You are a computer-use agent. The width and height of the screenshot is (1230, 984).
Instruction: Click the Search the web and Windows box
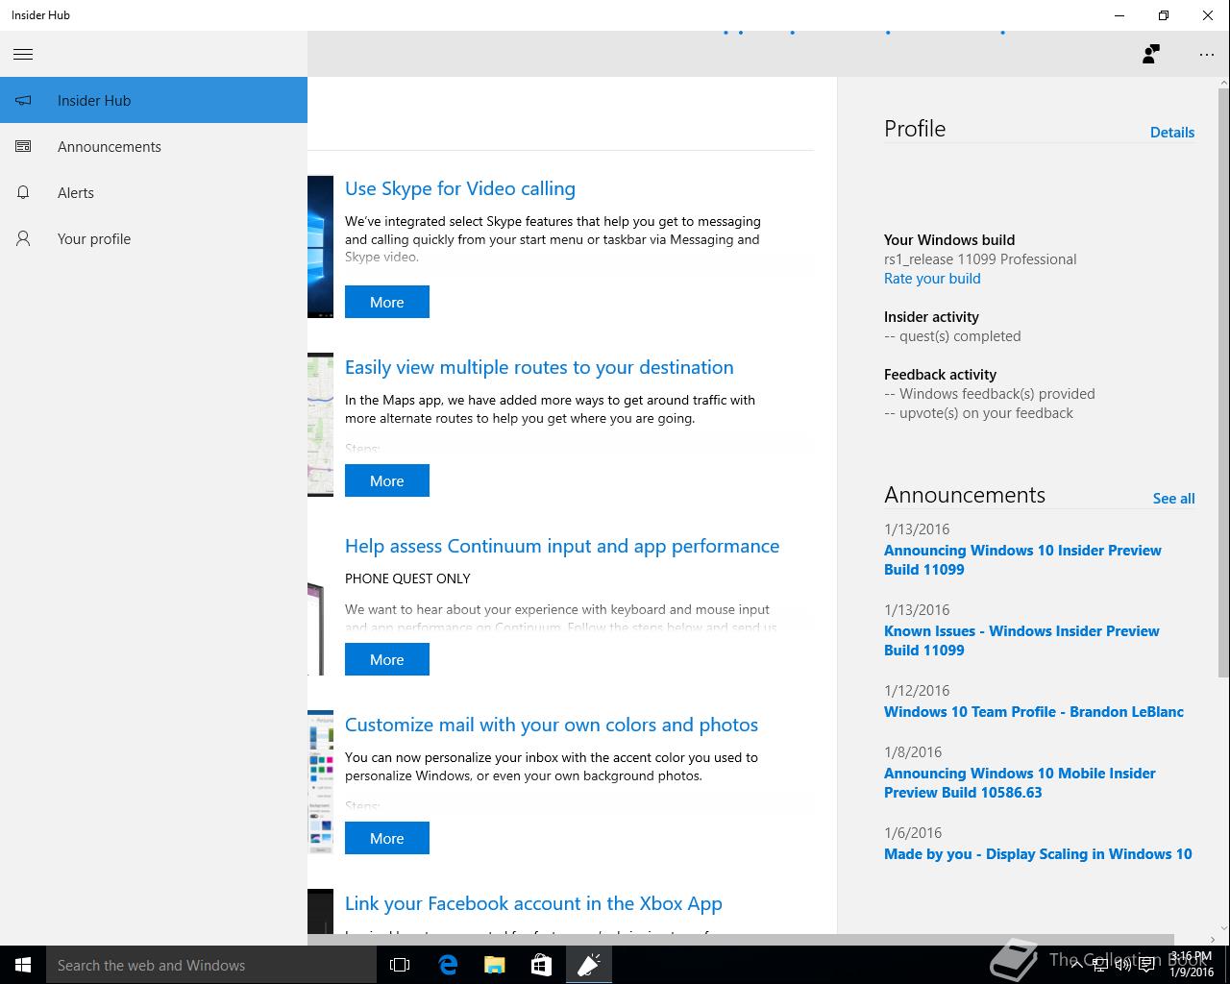tap(211, 965)
